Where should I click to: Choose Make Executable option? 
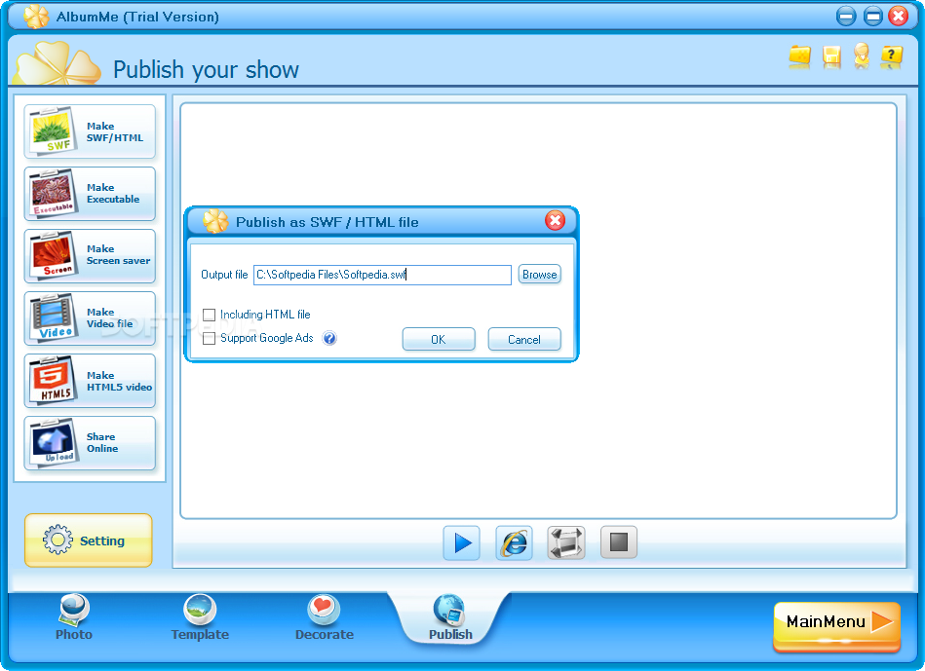click(90, 194)
